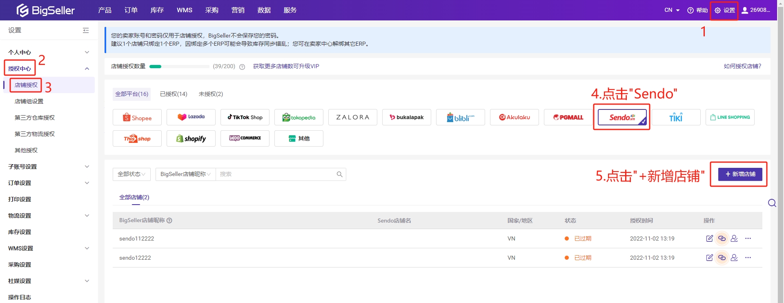Open 第三方物流授权 in sidebar

point(35,134)
